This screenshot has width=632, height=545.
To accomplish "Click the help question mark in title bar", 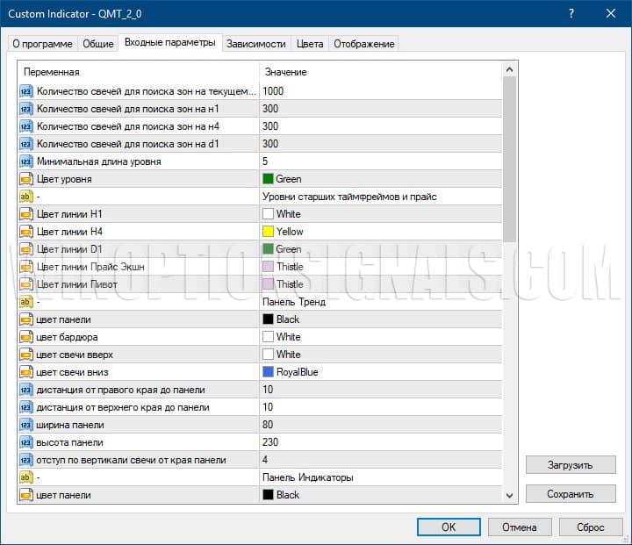I will 571,13.
